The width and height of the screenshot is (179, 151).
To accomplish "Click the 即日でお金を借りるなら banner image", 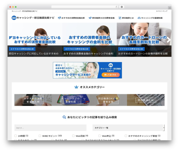I will coord(87,70).
